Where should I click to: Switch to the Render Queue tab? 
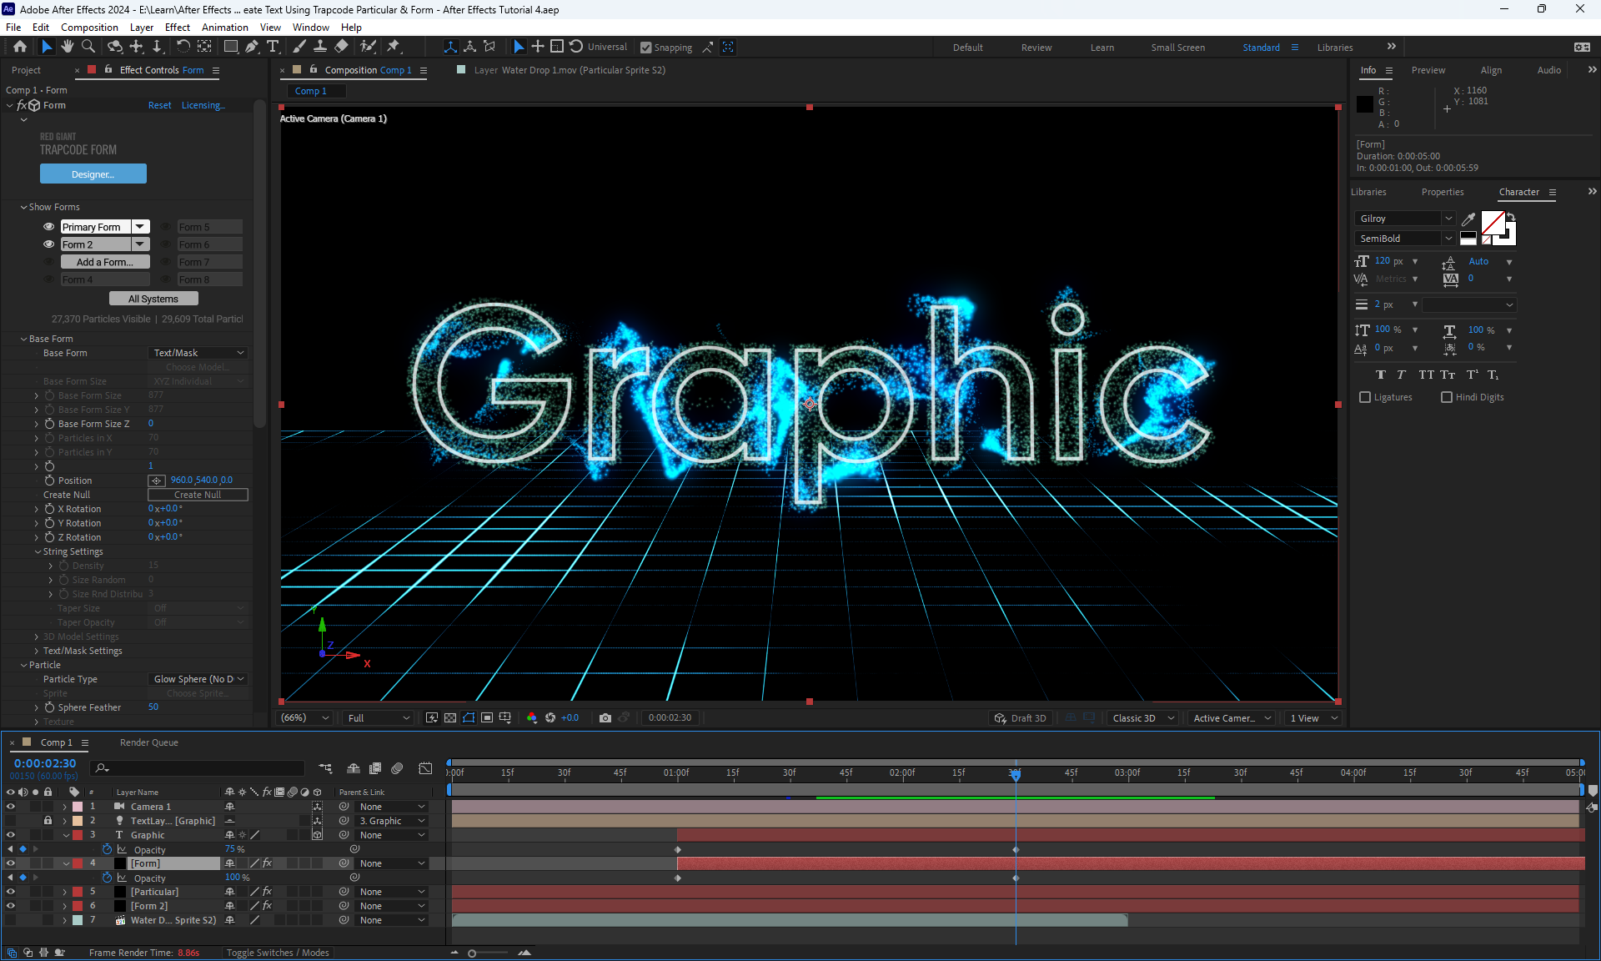tap(148, 742)
